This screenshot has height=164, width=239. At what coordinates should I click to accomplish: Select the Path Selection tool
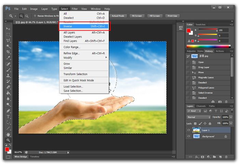click(8, 123)
